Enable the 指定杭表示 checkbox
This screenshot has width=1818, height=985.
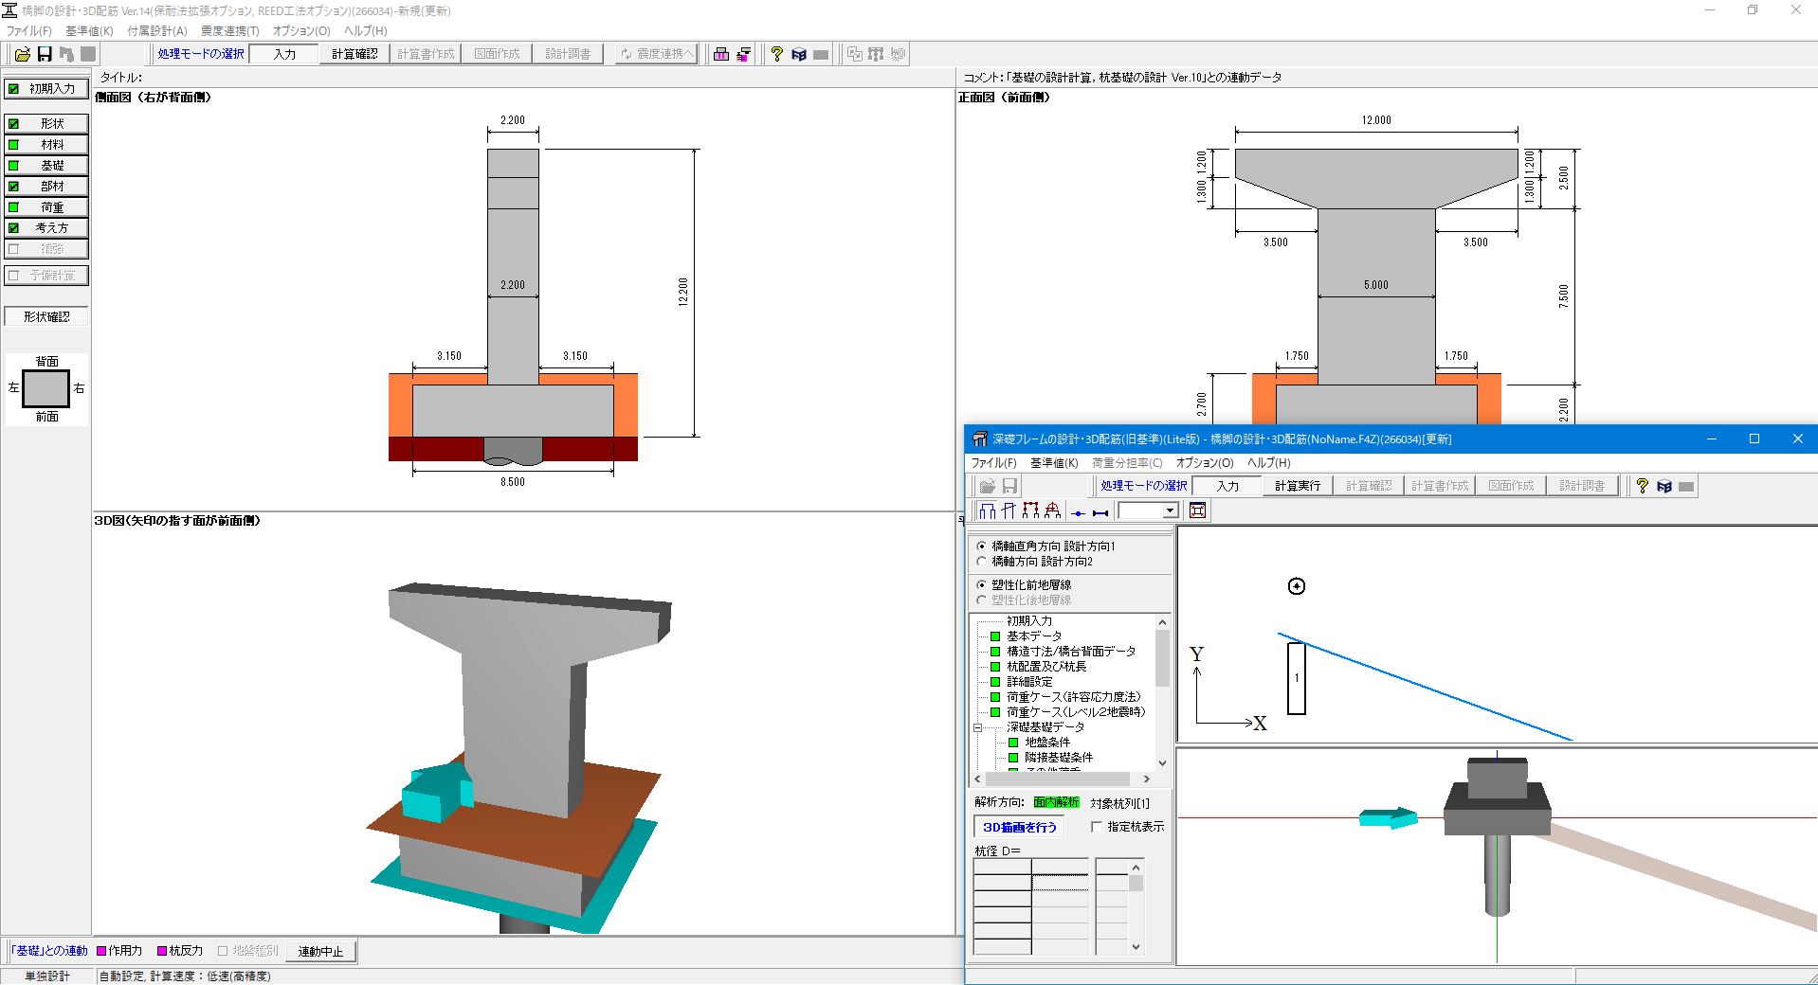1097,827
